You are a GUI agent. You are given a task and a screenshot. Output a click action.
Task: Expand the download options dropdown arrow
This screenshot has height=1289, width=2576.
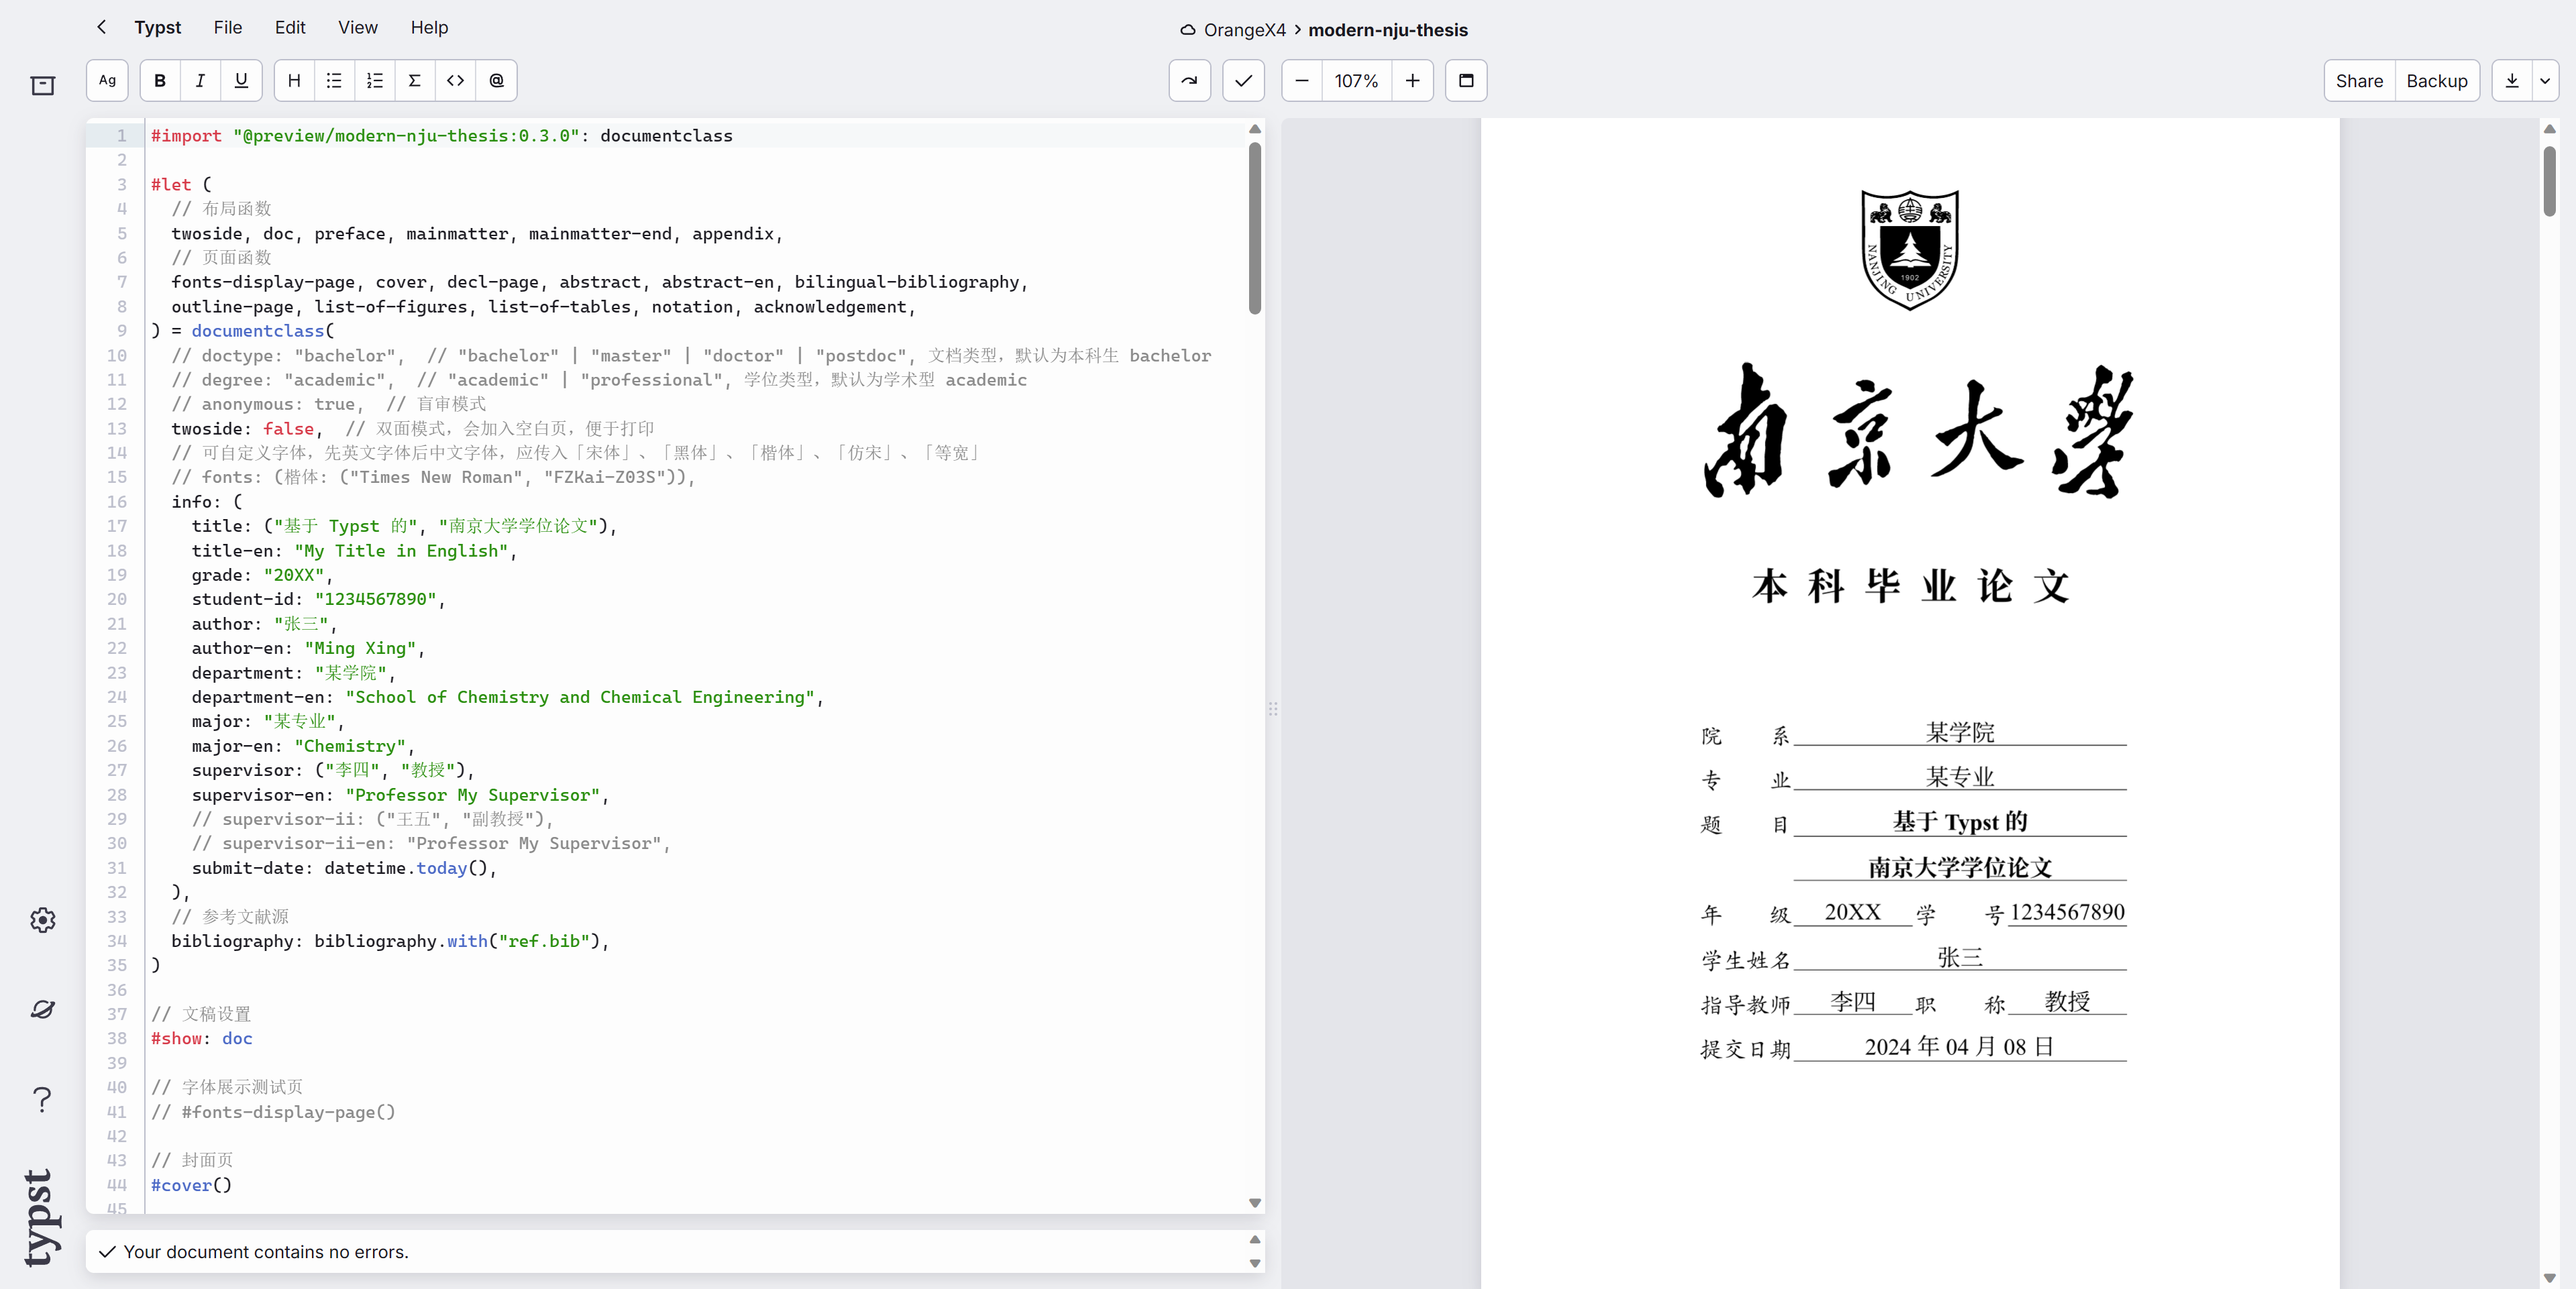2544,81
